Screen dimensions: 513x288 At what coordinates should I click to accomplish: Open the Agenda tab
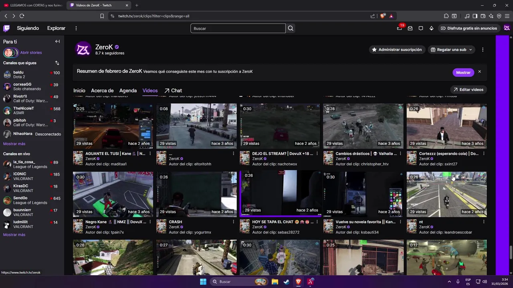pos(128,91)
